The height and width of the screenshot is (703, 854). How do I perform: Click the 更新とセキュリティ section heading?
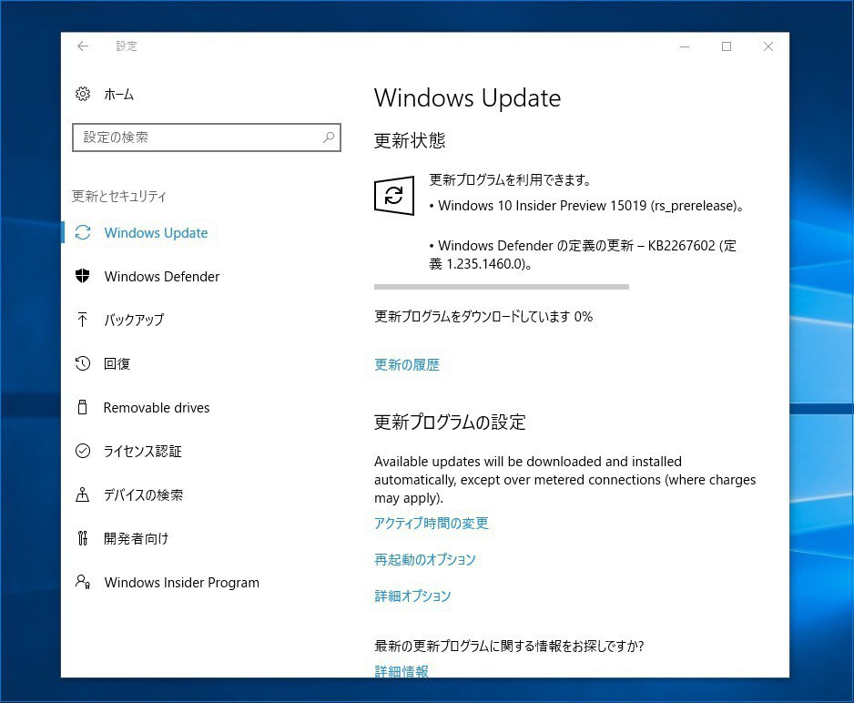click(x=119, y=196)
